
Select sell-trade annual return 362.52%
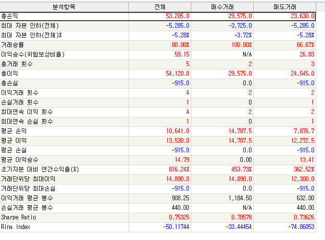click(x=304, y=170)
